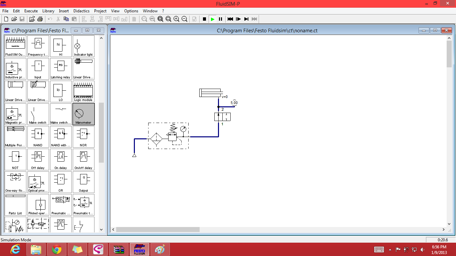
Task: Click the Print toolbar icon
Action: click(40, 19)
